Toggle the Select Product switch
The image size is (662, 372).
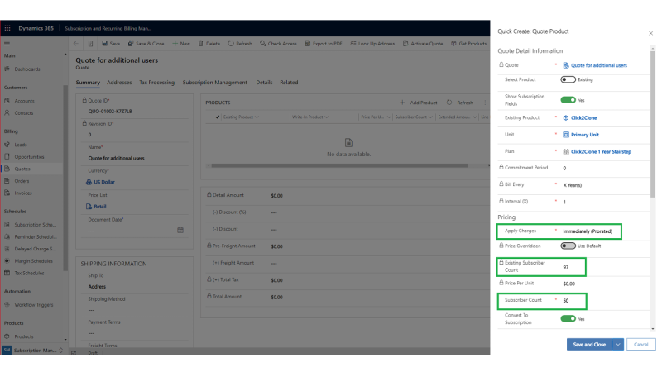click(x=568, y=79)
